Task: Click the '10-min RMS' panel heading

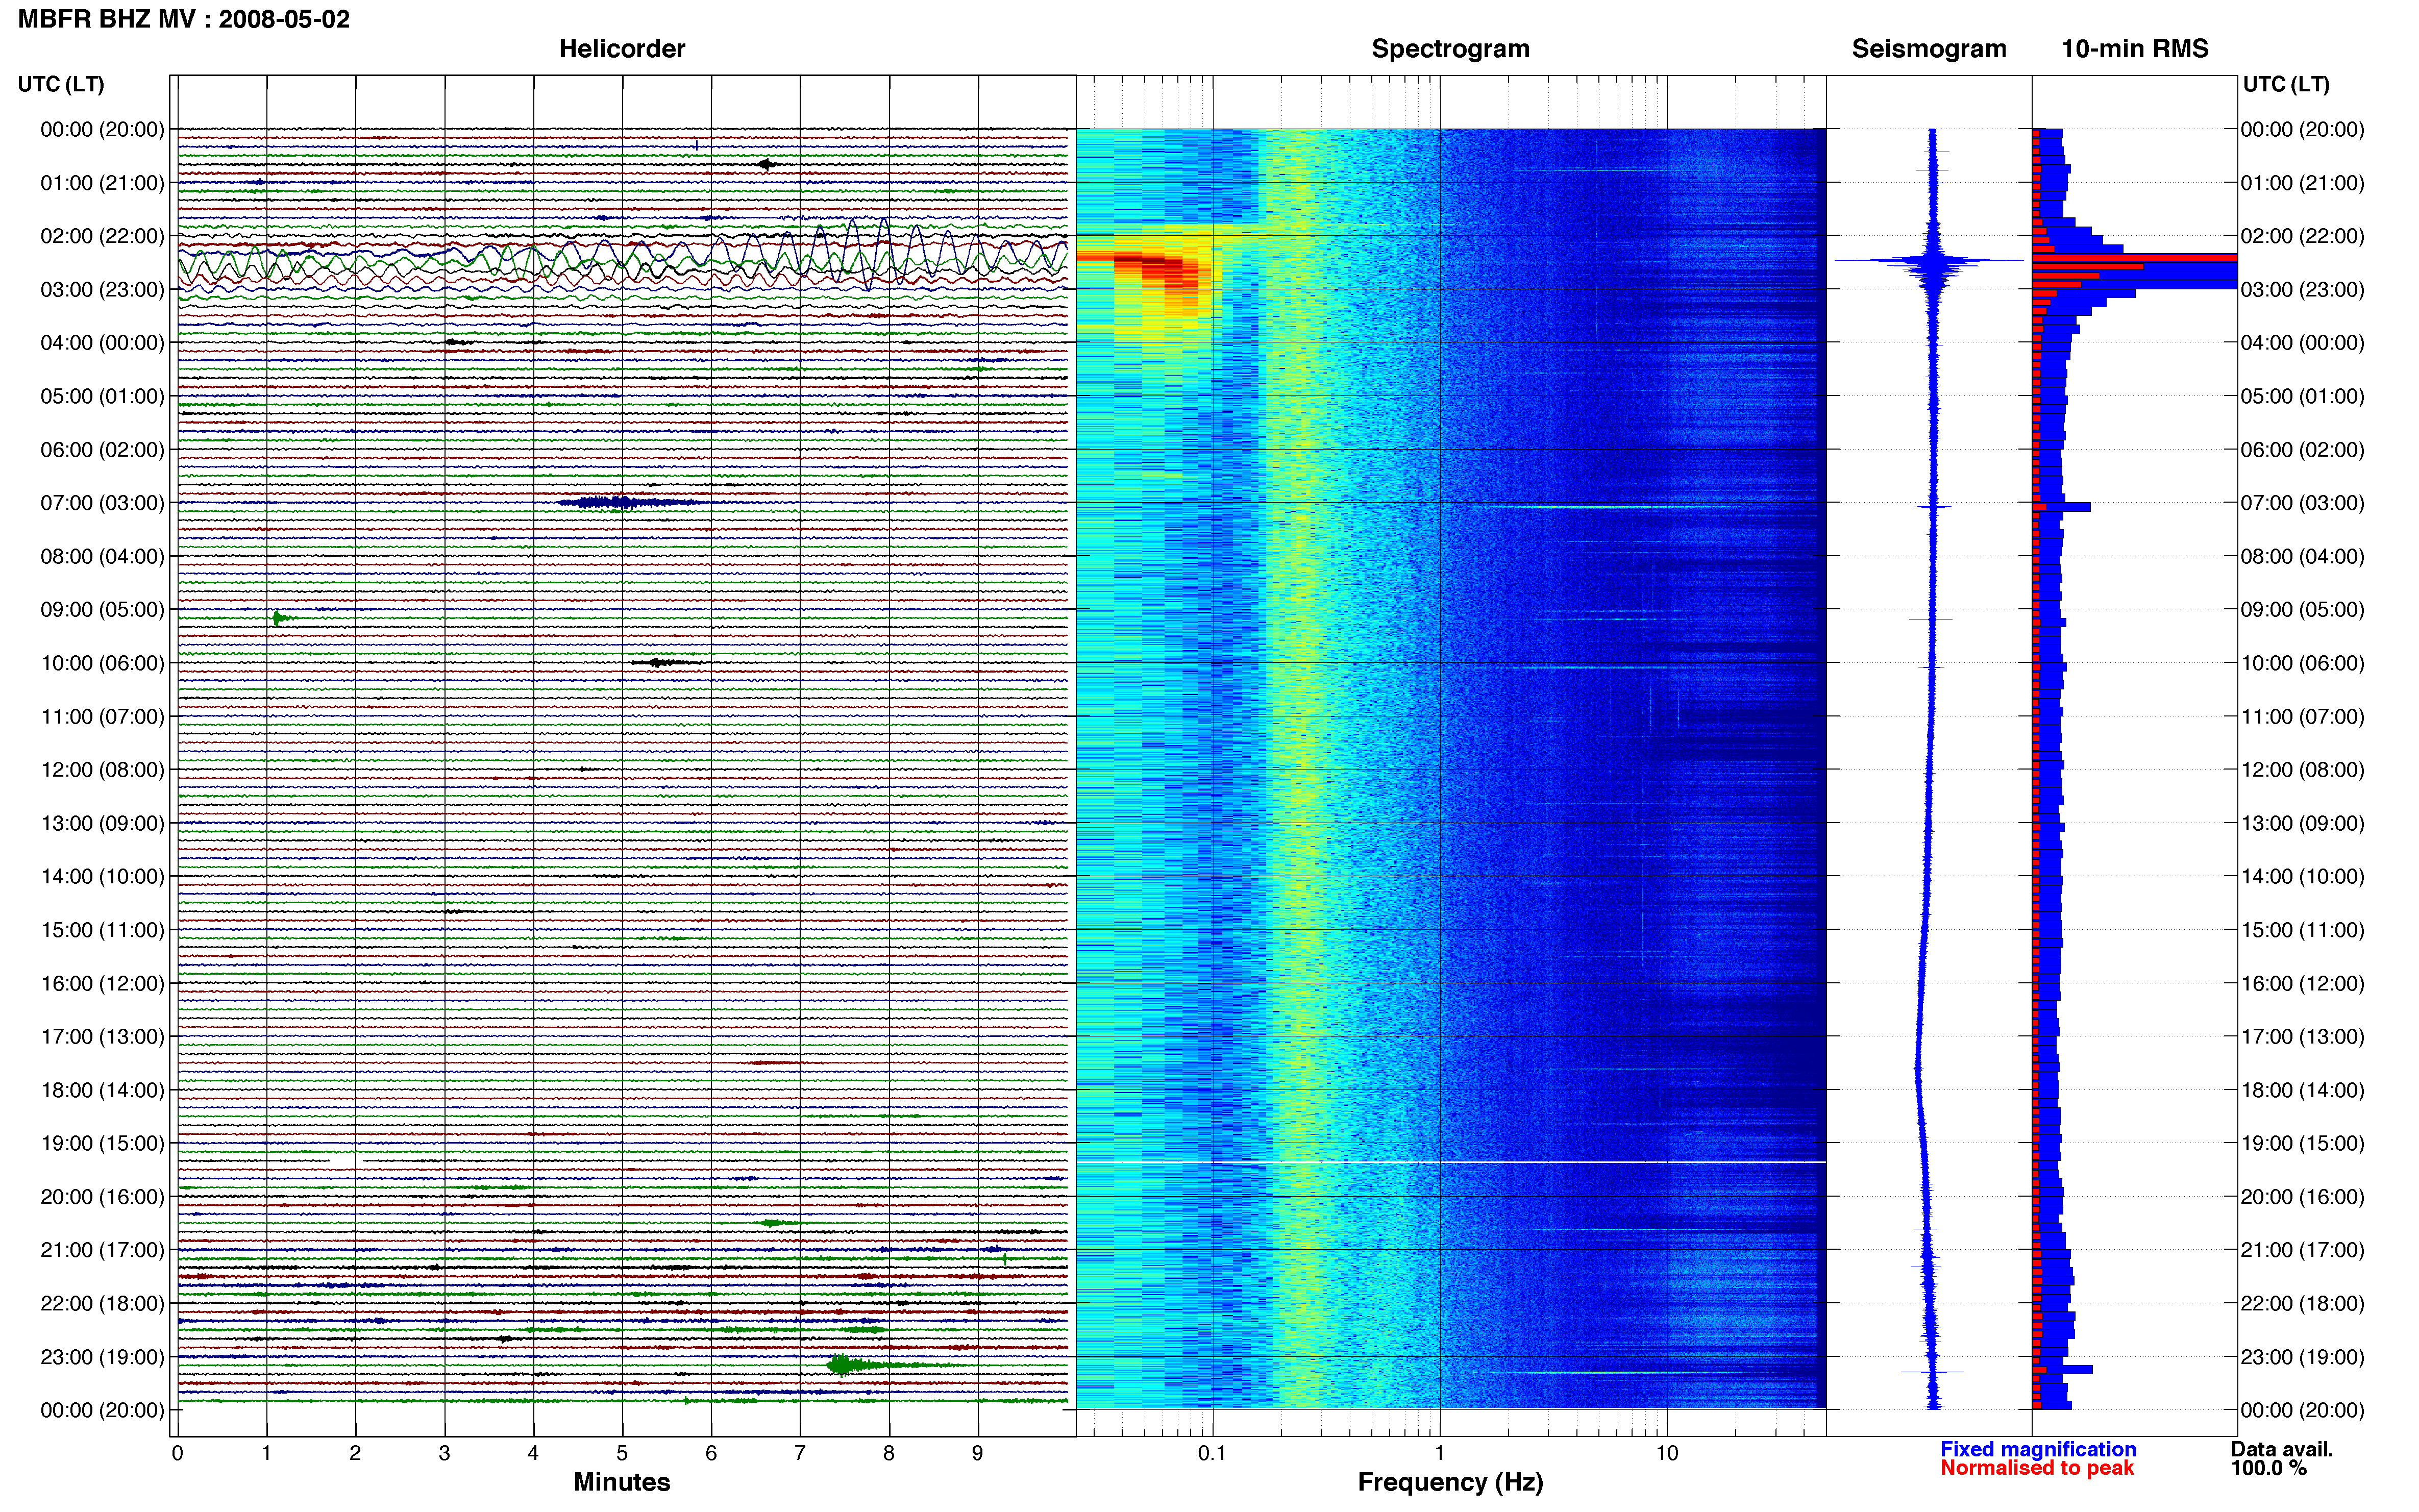Action: coord(2135,49)
